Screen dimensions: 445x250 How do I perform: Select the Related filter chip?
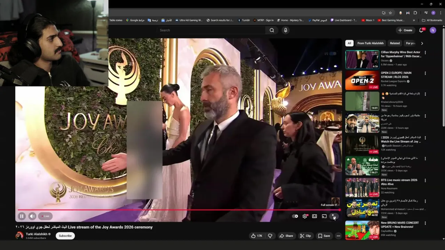tap(395, 43)
